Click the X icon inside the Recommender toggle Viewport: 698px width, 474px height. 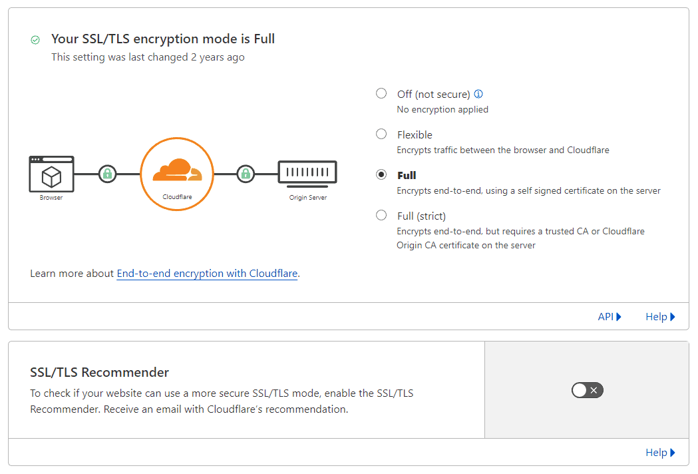pos(593,390)
